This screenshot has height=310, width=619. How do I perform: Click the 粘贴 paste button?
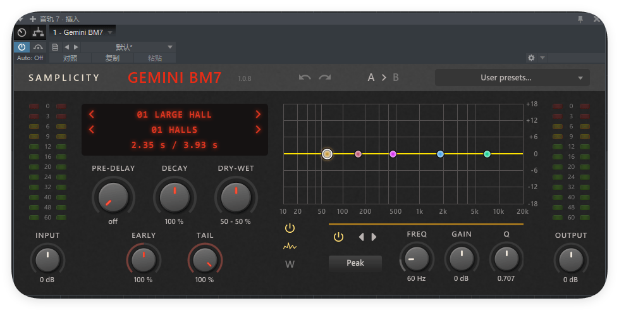point(155,58)
